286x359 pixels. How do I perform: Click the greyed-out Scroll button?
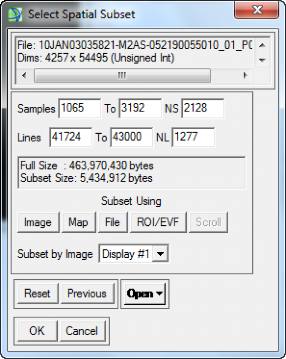click(x=208, y=222)
